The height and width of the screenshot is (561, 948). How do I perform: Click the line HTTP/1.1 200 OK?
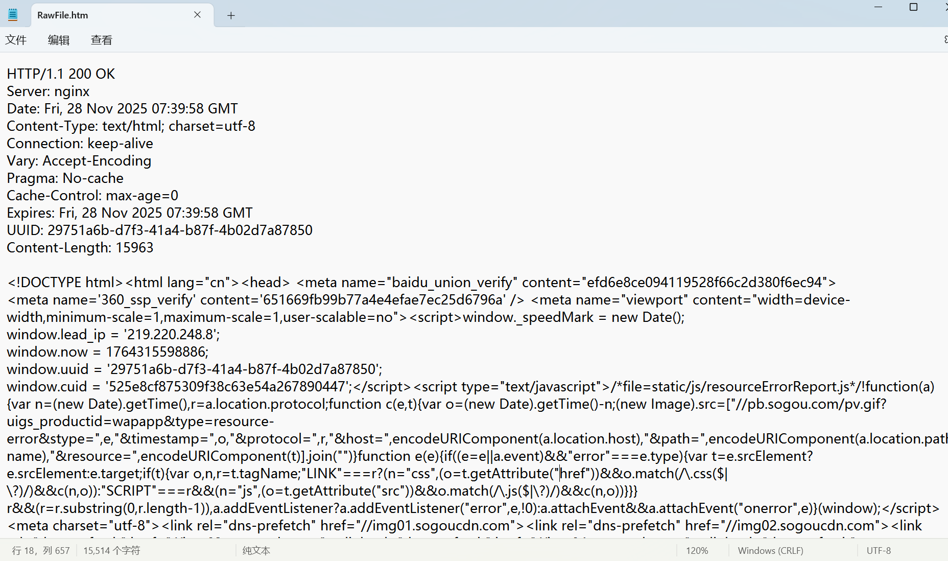click(61, 74)
